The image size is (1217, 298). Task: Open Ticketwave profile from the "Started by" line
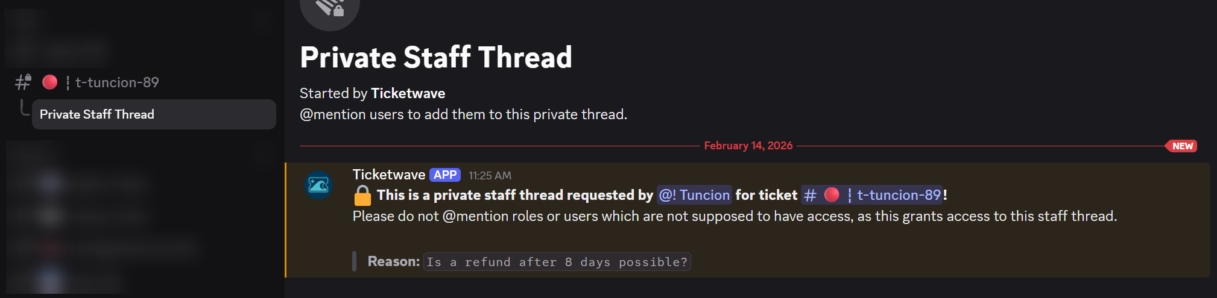pyautogui.click(x=408, y=93)
